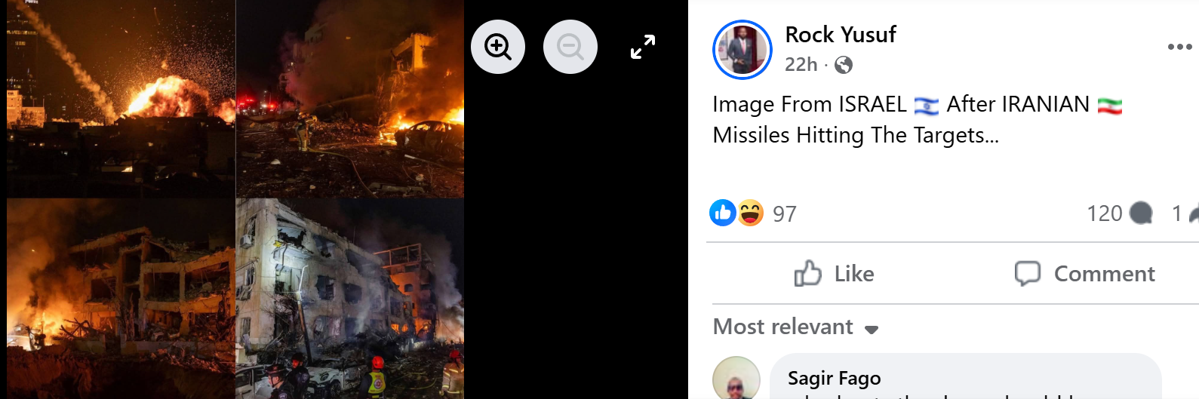The image size is (1199, 399).
Task: Click the globe public privacy icon
Action: [x=844, y=65]
